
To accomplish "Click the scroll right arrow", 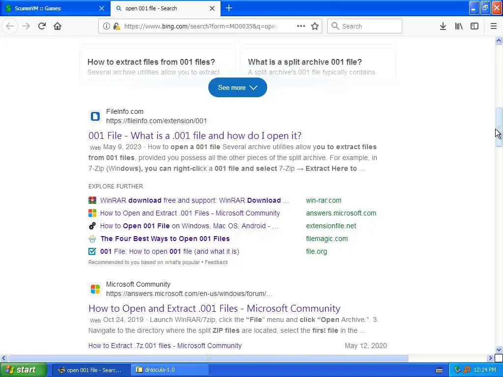I will [x=490, y=358].
